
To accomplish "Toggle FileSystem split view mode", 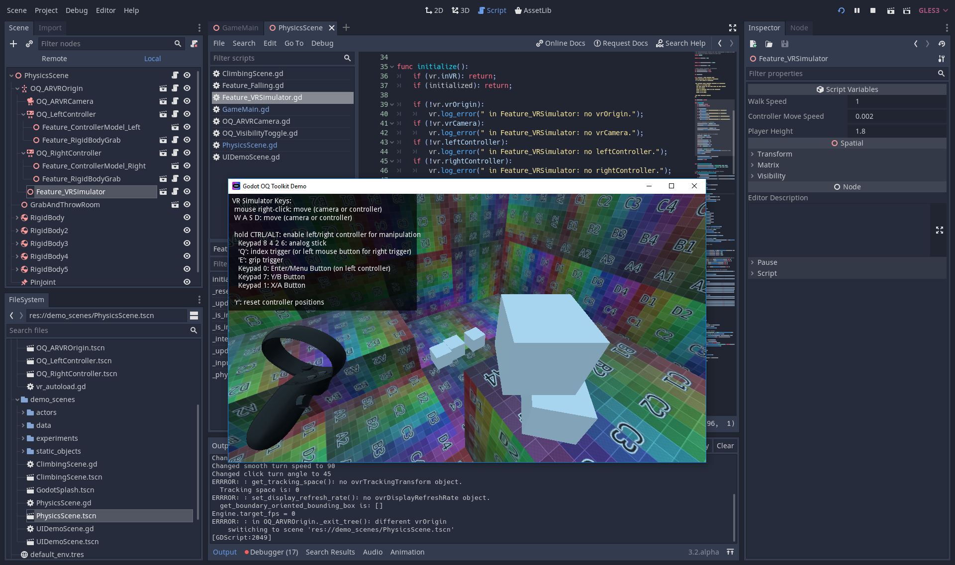I will (194, 316).
